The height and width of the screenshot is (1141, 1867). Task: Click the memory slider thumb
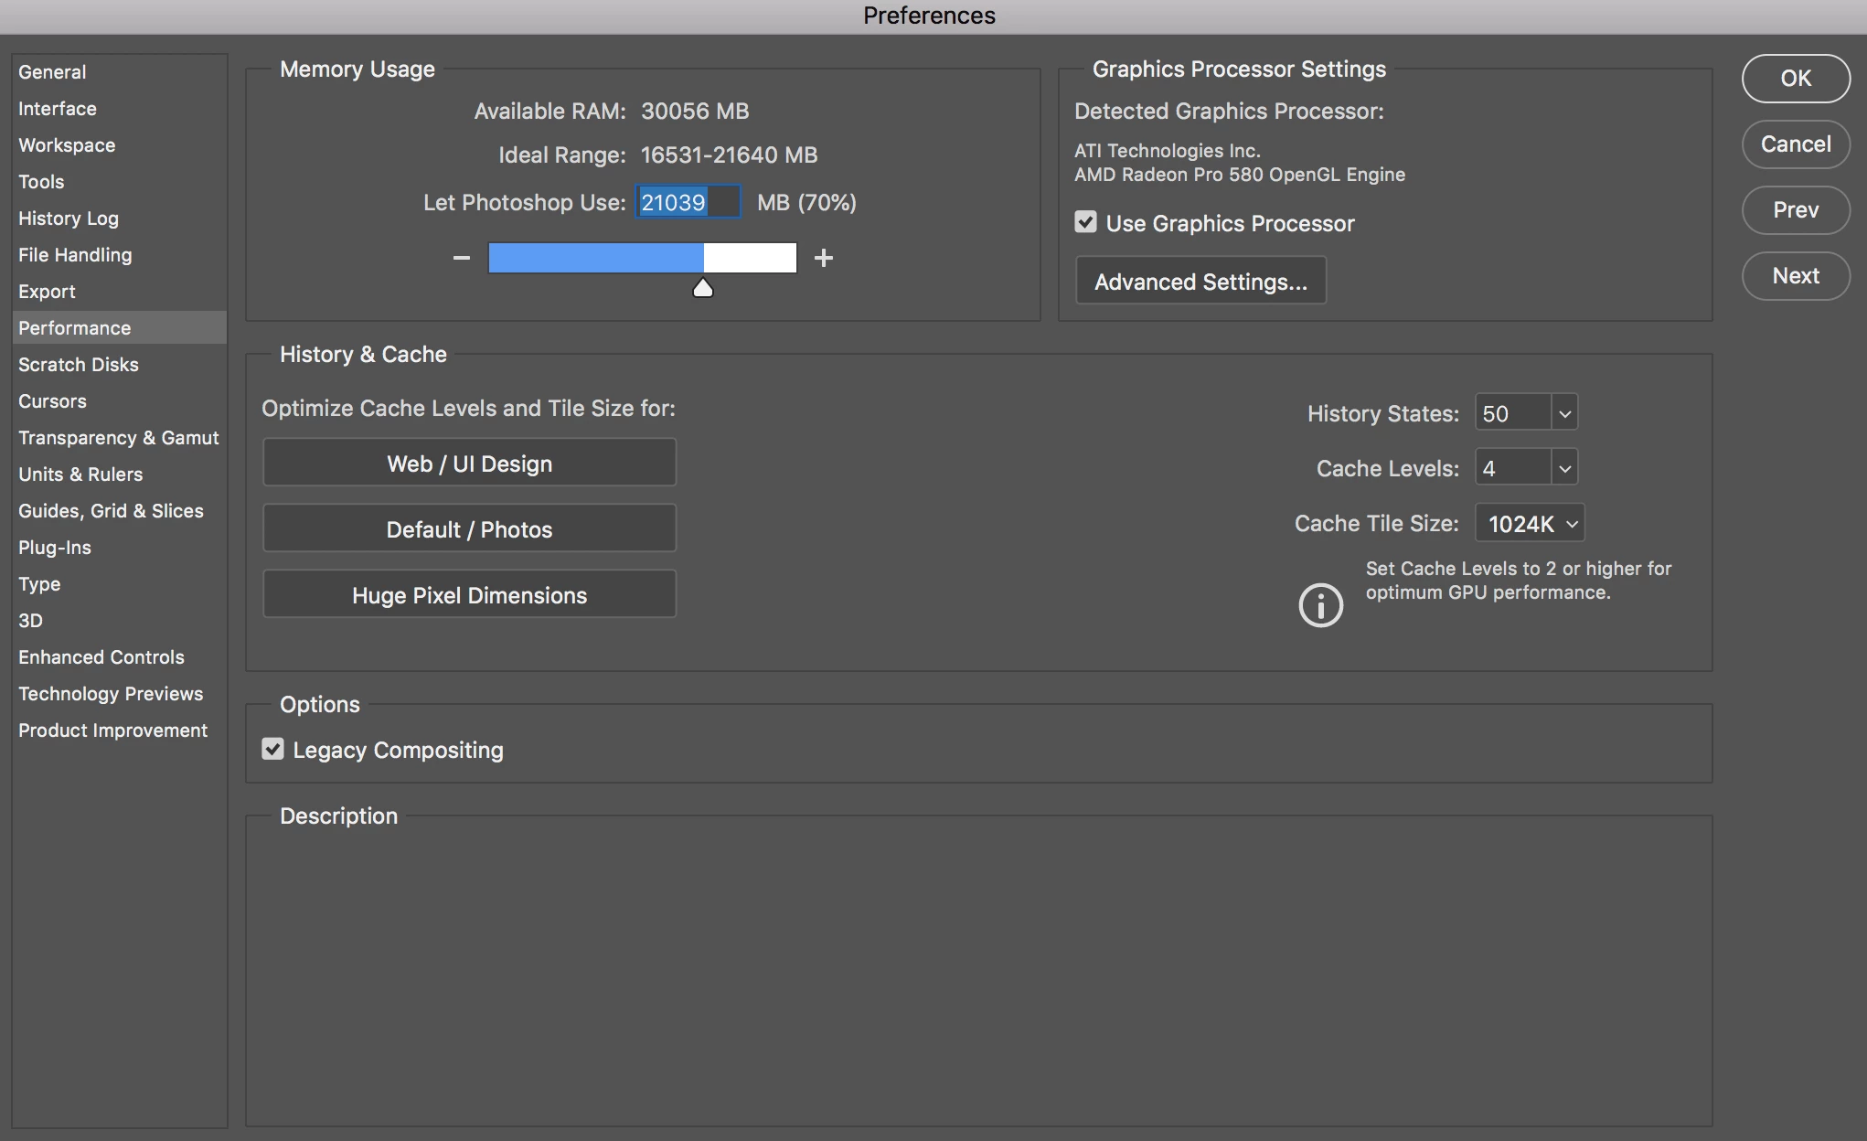[x=702, y=288]
